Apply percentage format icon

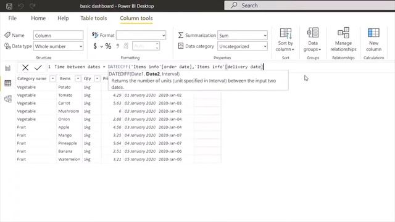click(109, 46)
